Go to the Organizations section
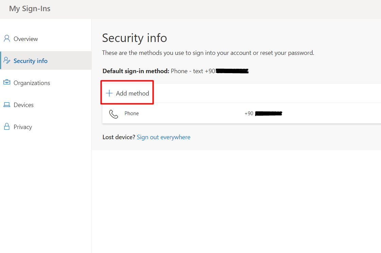 click(32, 83)
